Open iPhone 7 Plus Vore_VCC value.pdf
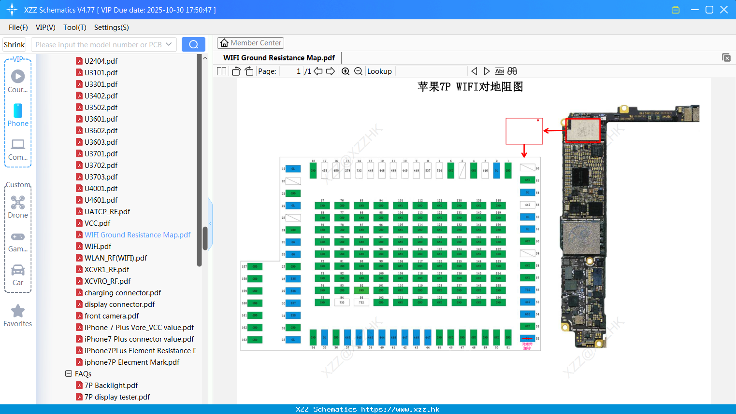736x414 pixels. point(139,327)
